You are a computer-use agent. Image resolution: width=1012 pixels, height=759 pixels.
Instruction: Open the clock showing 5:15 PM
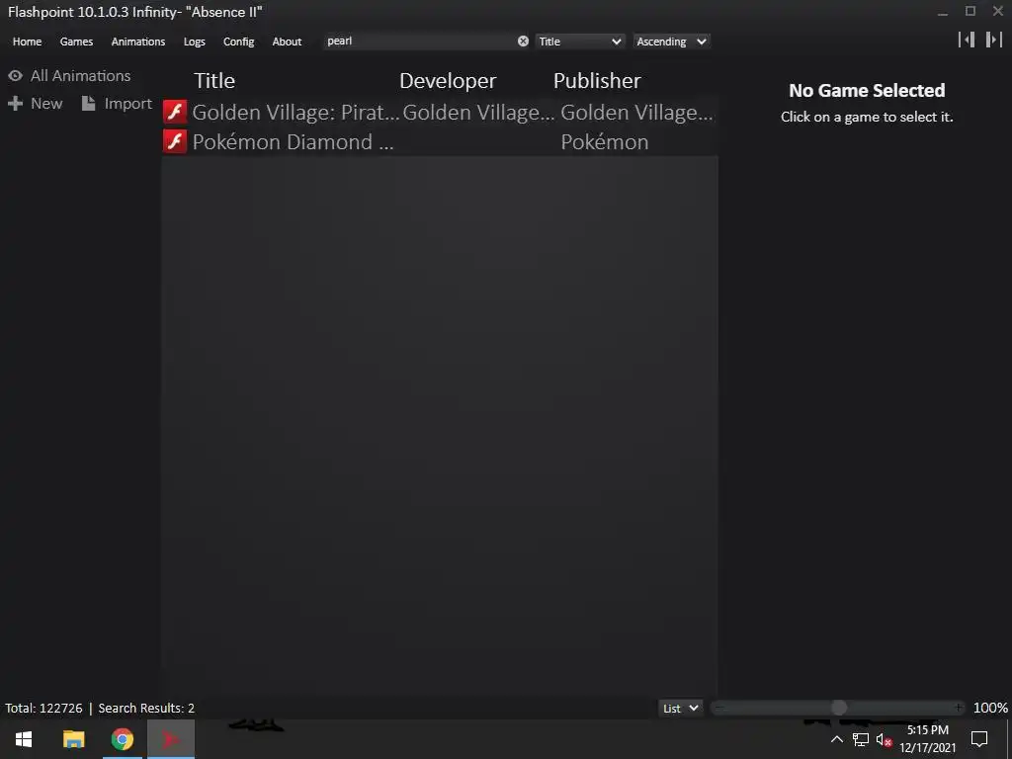pos(928,739)
